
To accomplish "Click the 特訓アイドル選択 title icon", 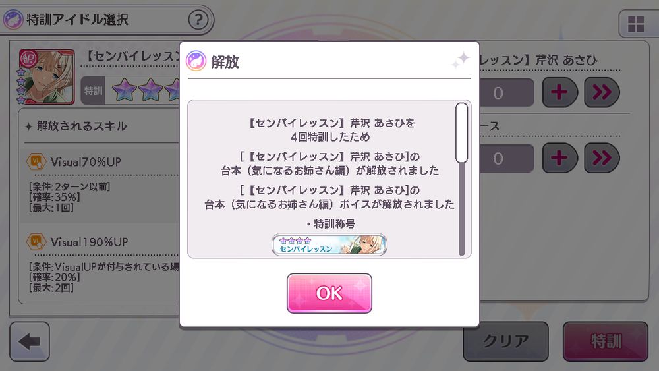I will (x=13, y=20).
